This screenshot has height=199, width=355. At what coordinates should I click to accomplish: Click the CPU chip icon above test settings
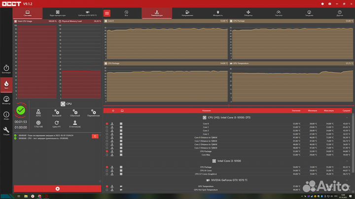click(63, 104)
